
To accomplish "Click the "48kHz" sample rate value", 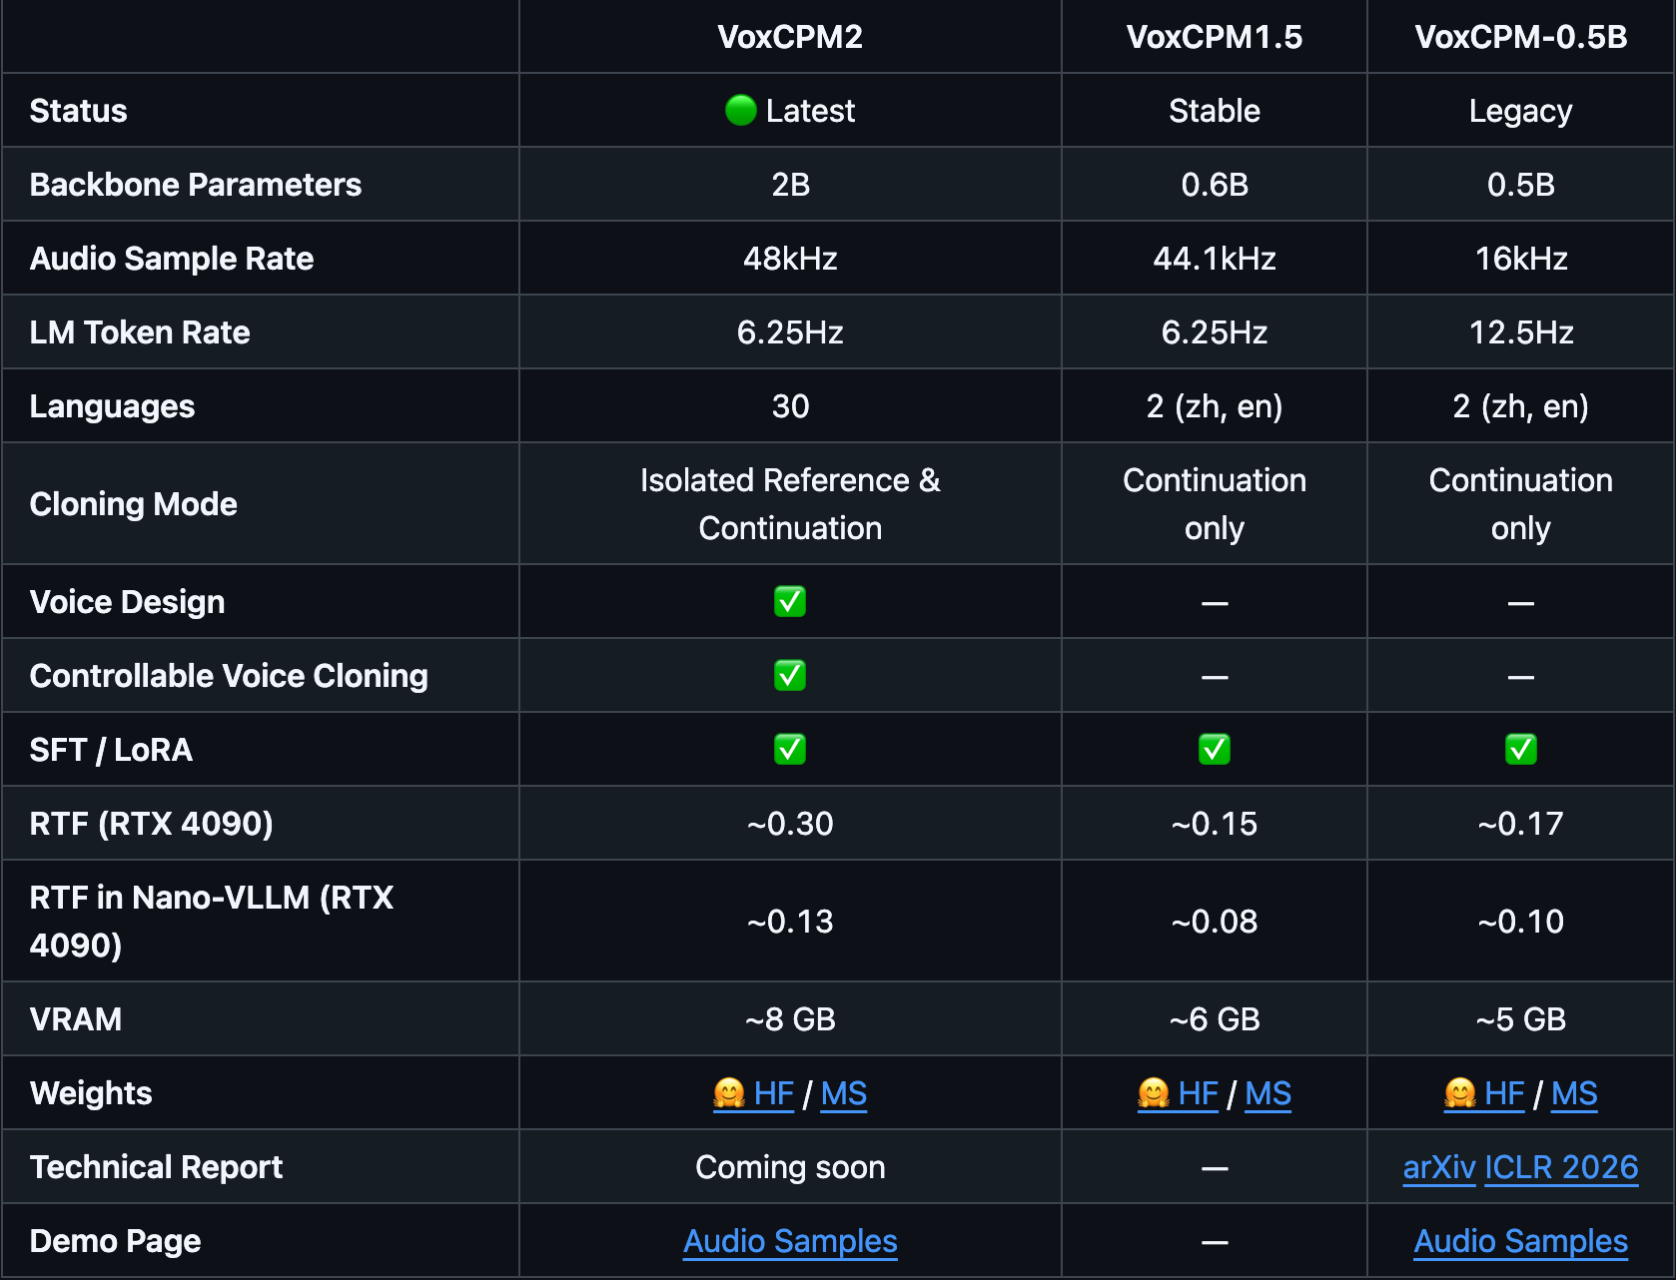I will [x=790, y=259].
